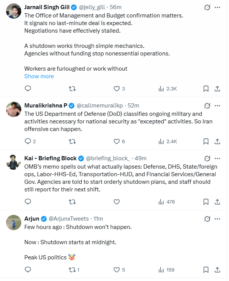Screen dimensions: 229x281
Task: Like Arjun's shutdown tweet
Action: pyautogui.click(x=117, y=270)
